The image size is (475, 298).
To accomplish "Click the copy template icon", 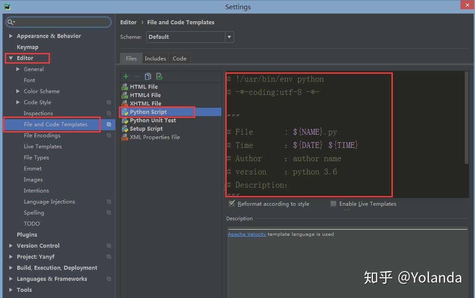I will tap(148, 76).
